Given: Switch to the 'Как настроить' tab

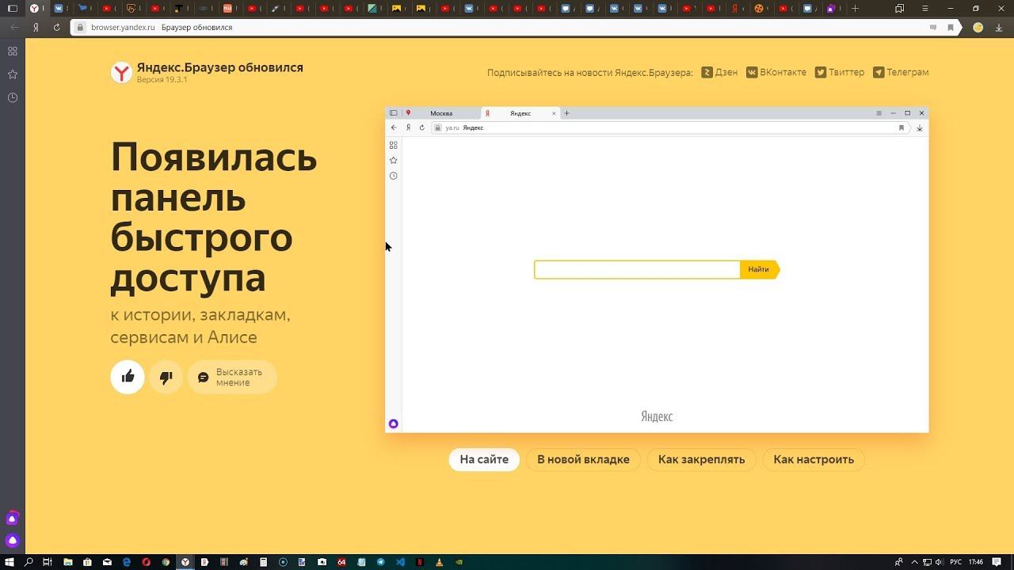Looking at the screenshot, I should 814,459.
